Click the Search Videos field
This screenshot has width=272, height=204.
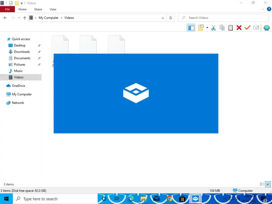click(223, 18)
